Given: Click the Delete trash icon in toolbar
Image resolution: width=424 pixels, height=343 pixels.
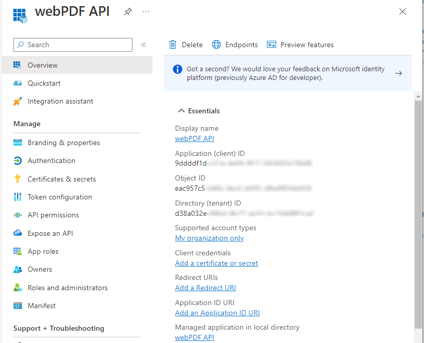Looking at the screenshot, I should [x=173, y=45].
